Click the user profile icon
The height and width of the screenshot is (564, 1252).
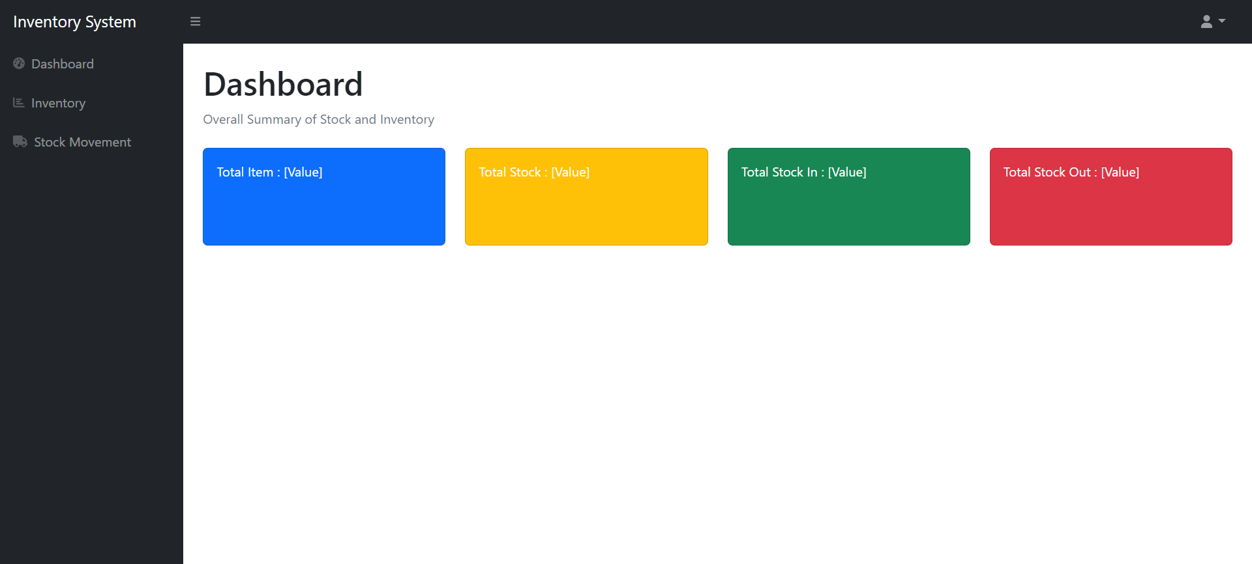click(x=1206, y=21)
